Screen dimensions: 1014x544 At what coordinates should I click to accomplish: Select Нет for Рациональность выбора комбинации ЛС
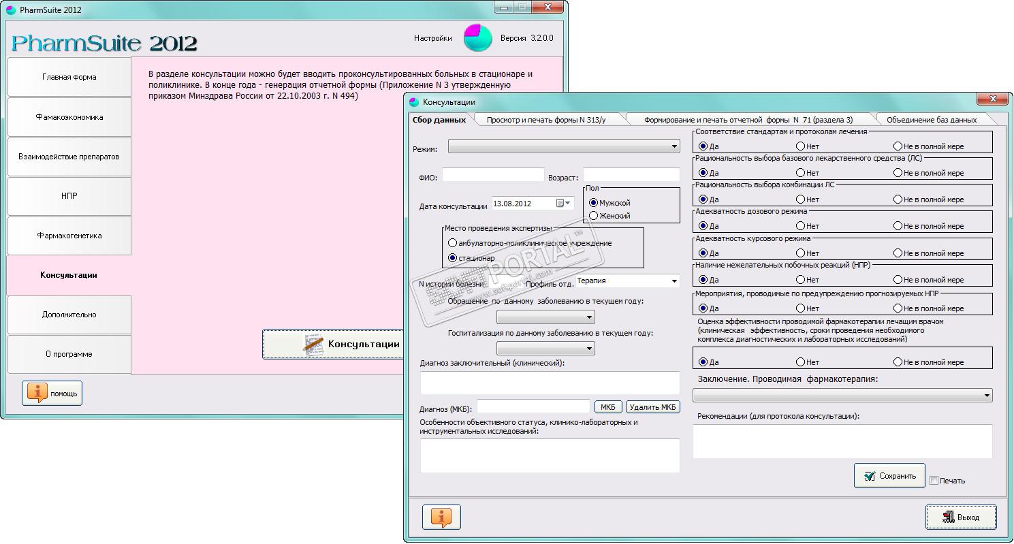pos(801,199)
